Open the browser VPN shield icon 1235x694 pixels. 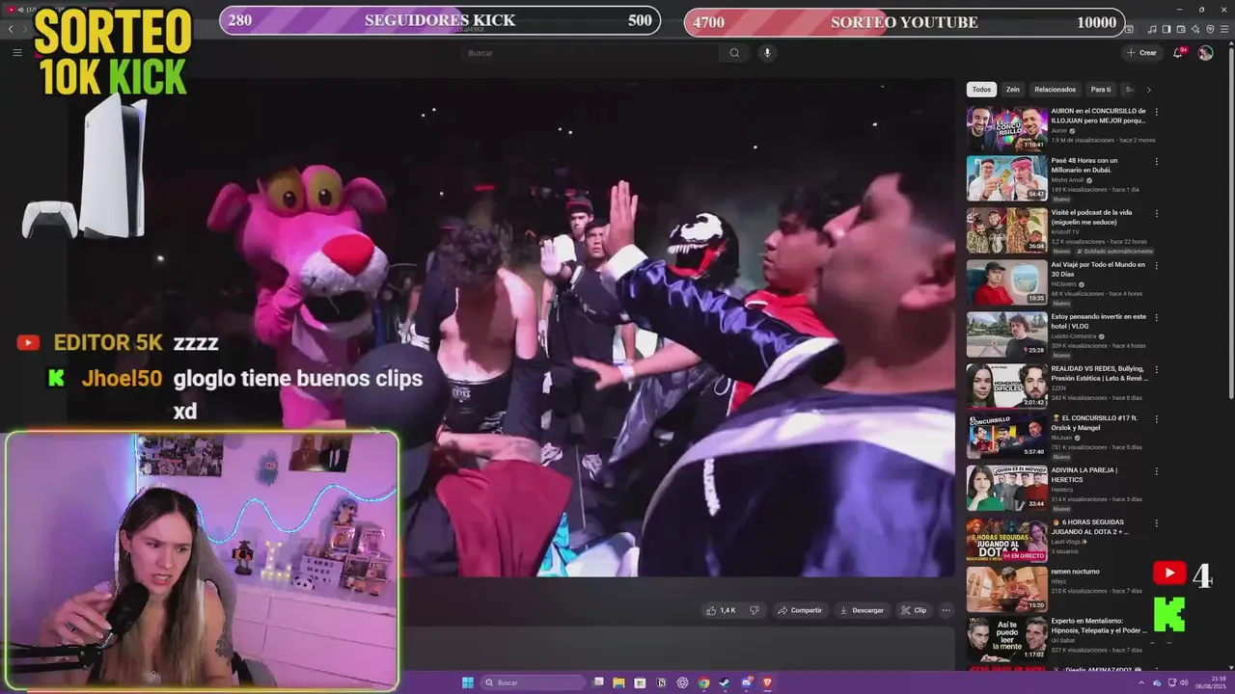click(1210, 29)
